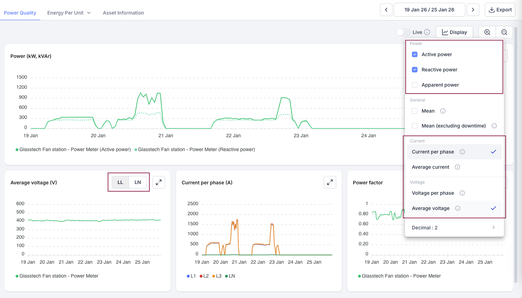The width and height of the screenshot is (522, 298).
Task: Go to next date range arrow
Action: click(473, 10)
